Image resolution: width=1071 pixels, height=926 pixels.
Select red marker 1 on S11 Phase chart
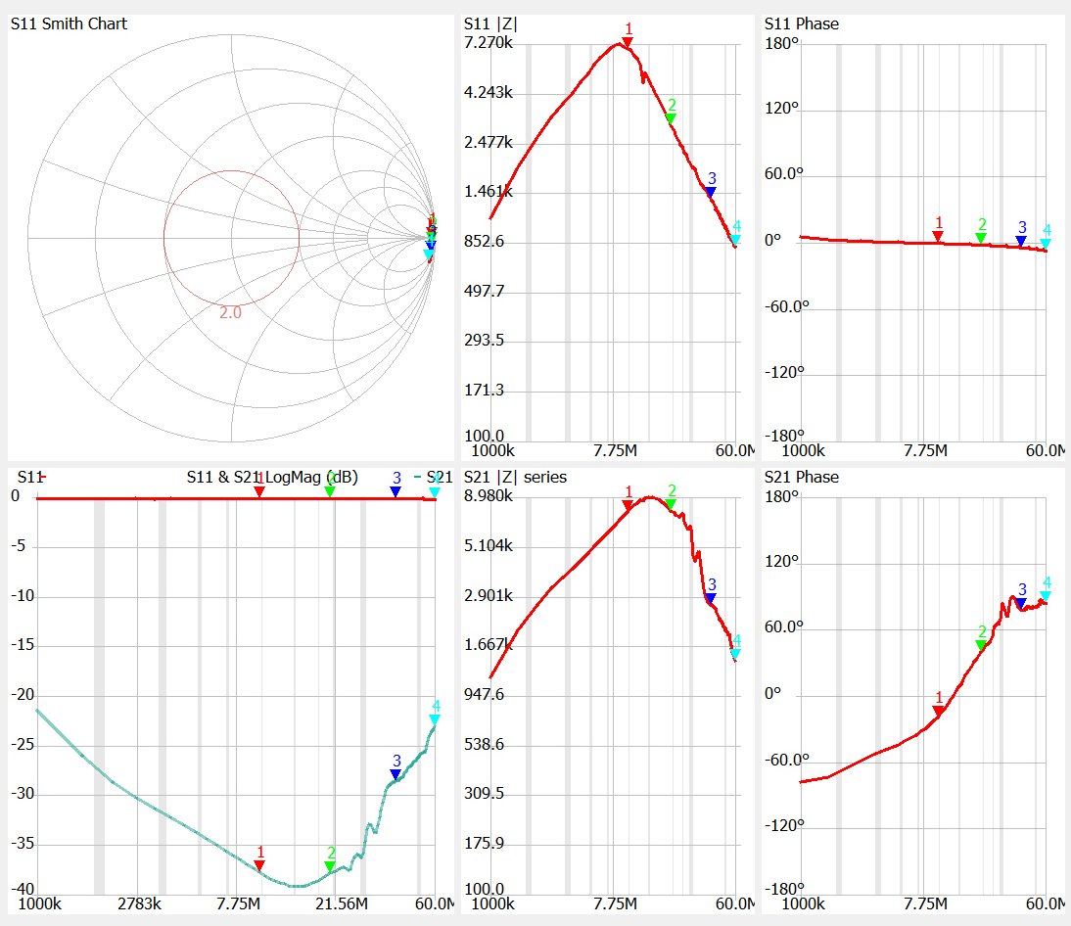coord(938,236)
